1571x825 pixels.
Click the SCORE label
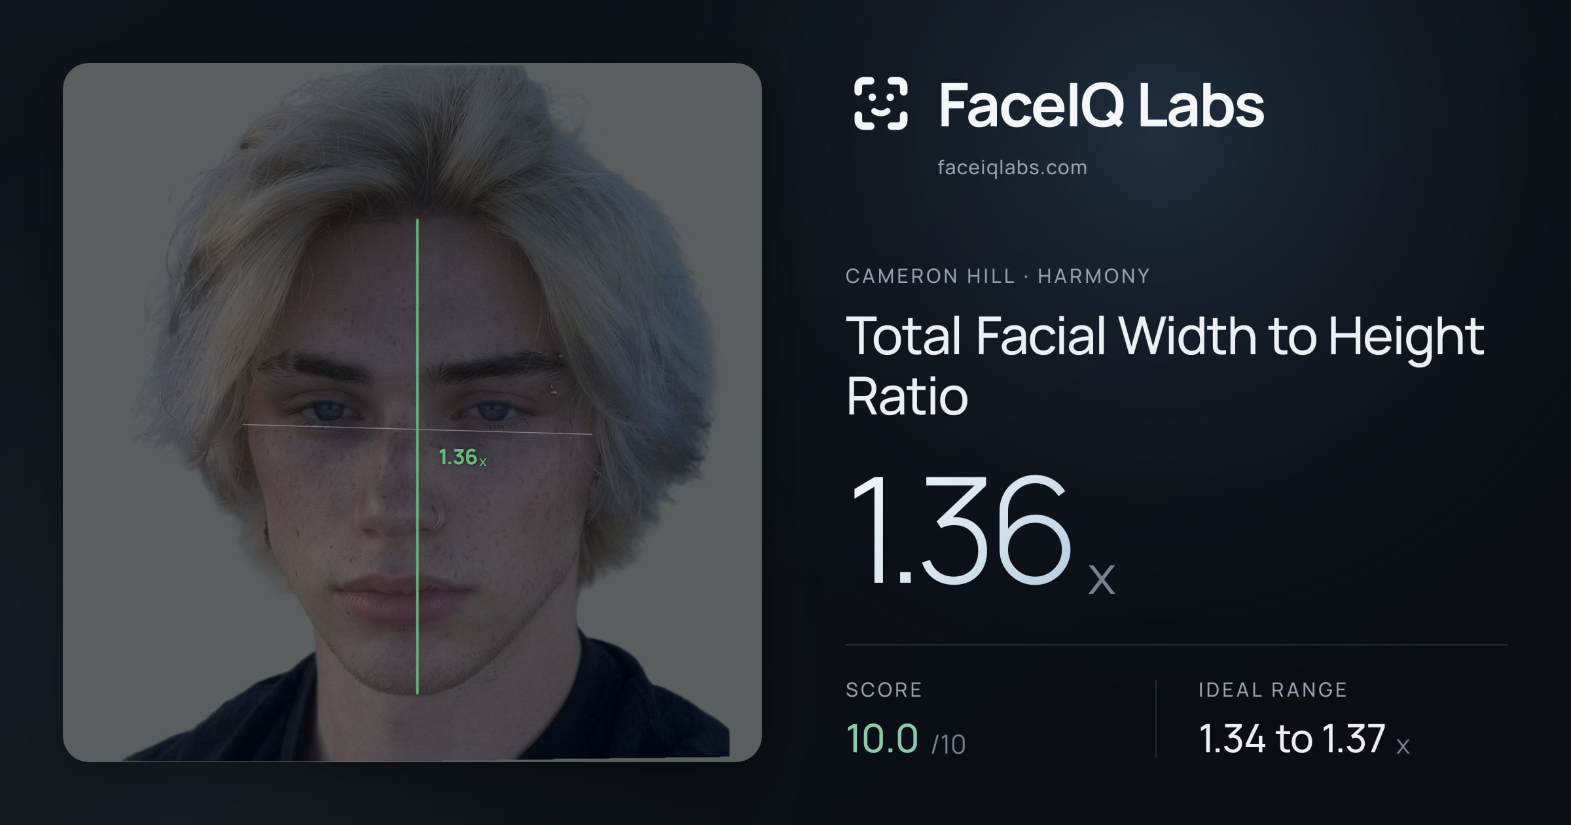point(884,689)
